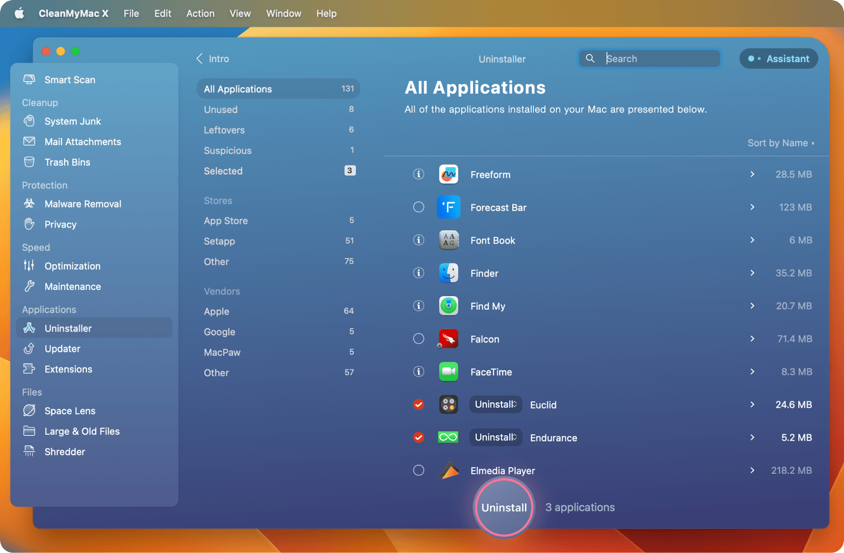Click the Maintenance wrench icon
The width and height of the screenshot is (844, 553).
(x=30, y=286)
